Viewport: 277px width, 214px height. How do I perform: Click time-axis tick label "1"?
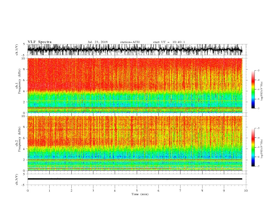49,191
